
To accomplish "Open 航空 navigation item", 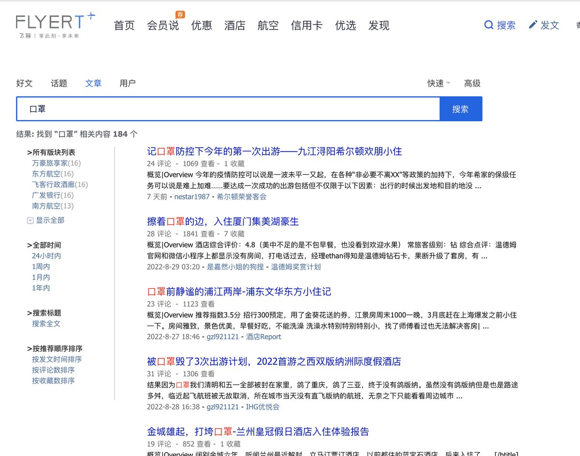I will [268, 26].
